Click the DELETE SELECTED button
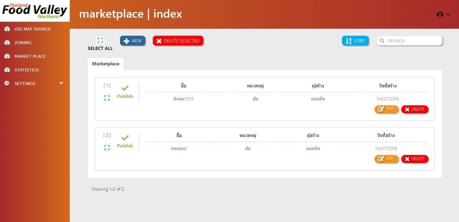The height and width of the screenshot is (222, 459). pos(178,41)
